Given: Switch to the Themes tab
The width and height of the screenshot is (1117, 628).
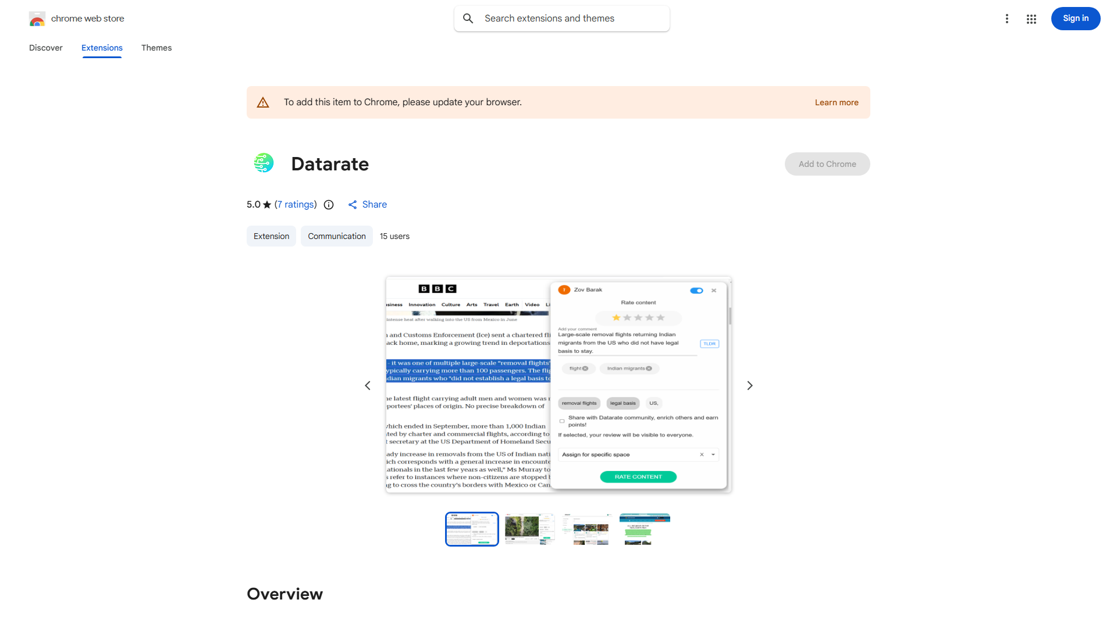Looking at the screenshot, I should [156, 48].
